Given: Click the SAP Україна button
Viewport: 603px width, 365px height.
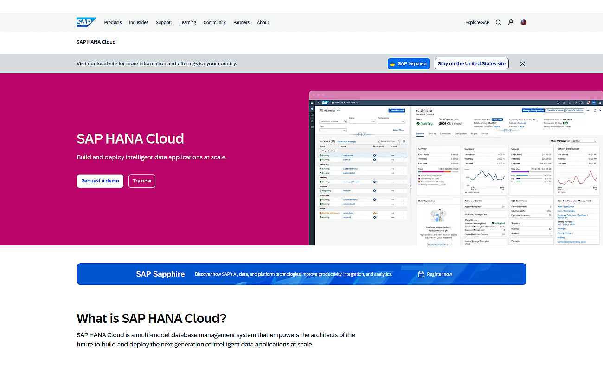Looking at the screenshot, I should coord(409,64).
